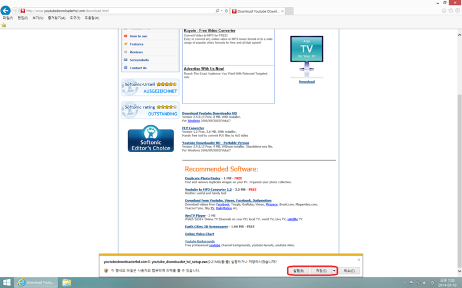Open the 즐겨찾기(A) menu
This screenshot has height=288, width=462.
pyautogui.click(x=57, y=18)
